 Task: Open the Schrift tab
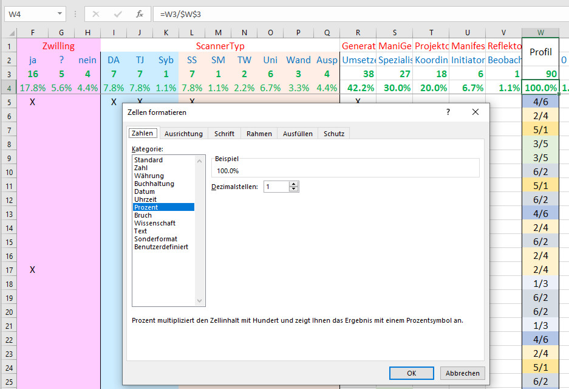[x=224, y=134]
